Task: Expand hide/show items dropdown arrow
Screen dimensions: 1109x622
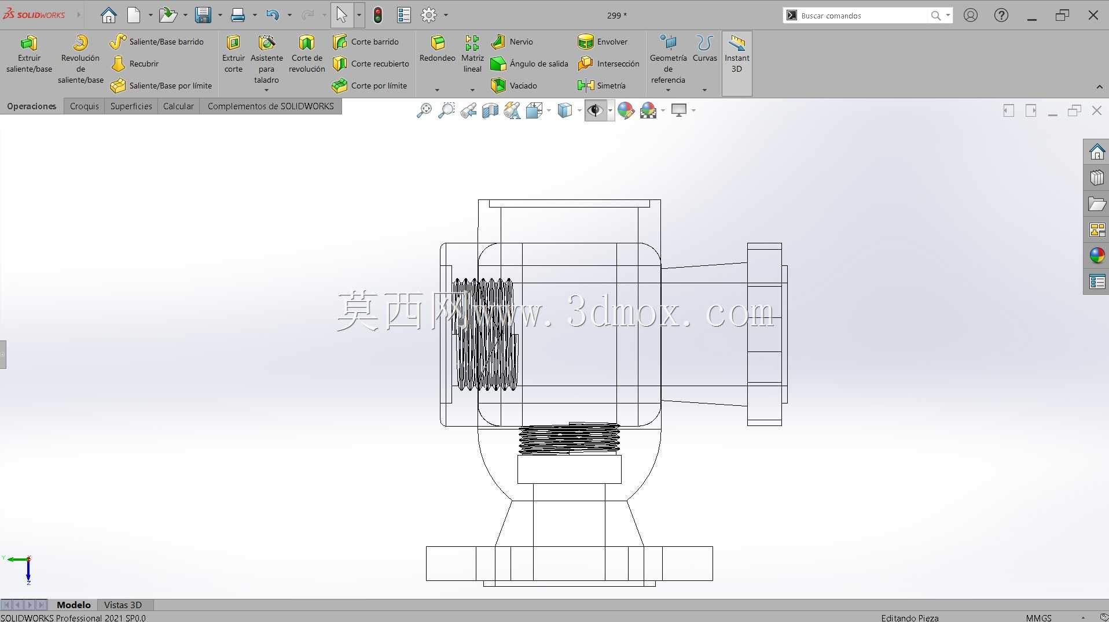Action: pyautogui.click(x=610, y=110)
